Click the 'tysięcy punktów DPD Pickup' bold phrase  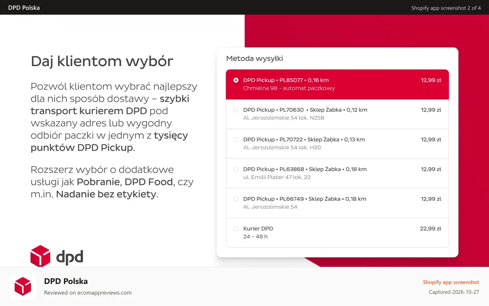[109, 142]
